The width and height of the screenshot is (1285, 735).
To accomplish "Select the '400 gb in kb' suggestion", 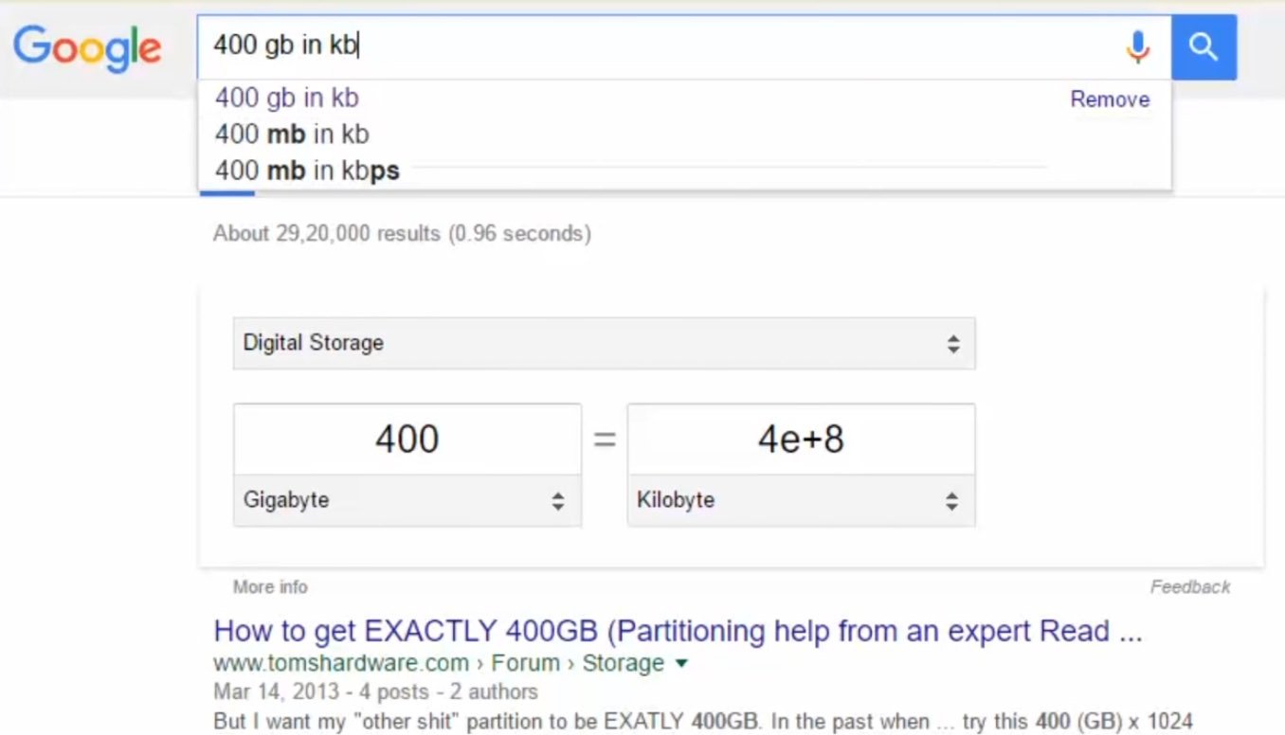I will coord(287,99).
